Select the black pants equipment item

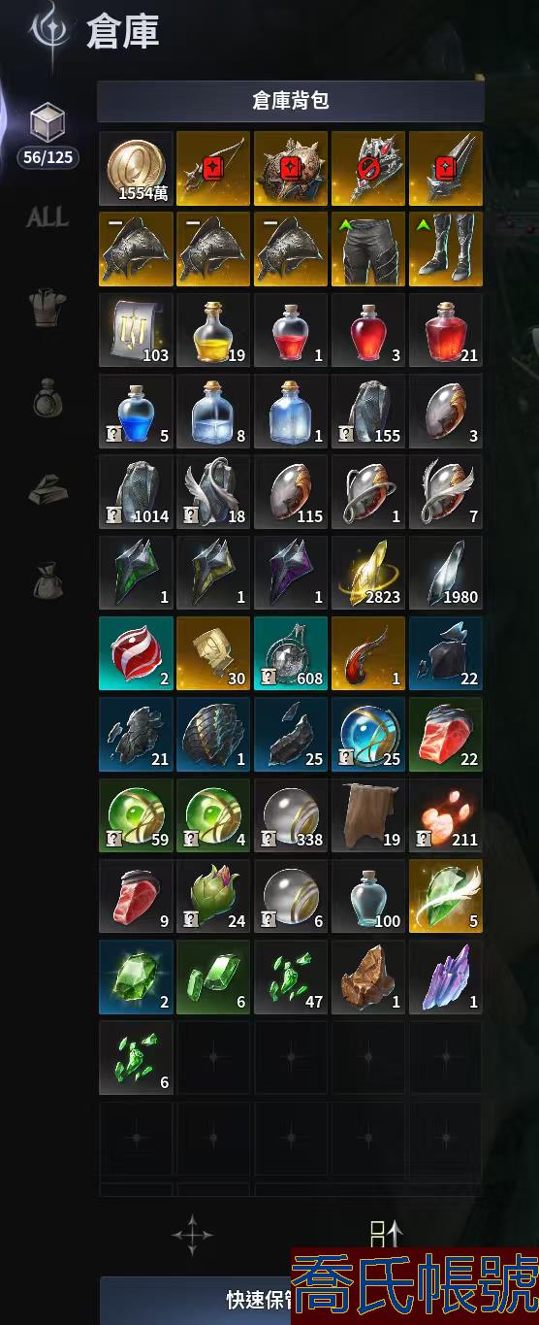(368, 249)
